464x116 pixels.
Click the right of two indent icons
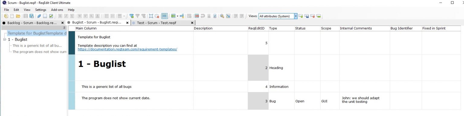pyautogui.click(x=242, y=16)
